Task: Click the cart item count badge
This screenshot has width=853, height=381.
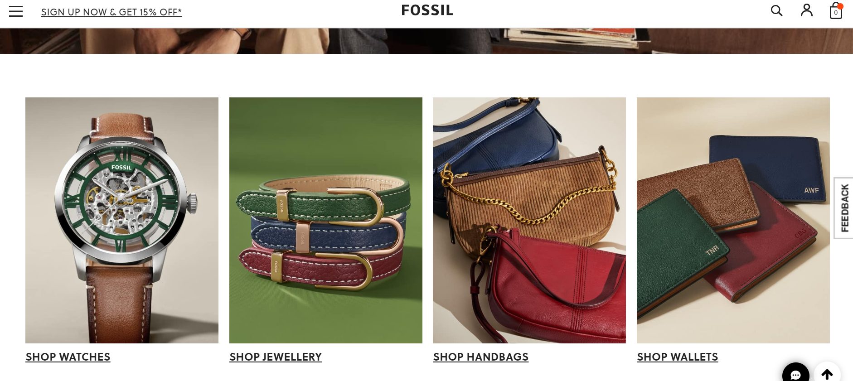Action: 836,13
